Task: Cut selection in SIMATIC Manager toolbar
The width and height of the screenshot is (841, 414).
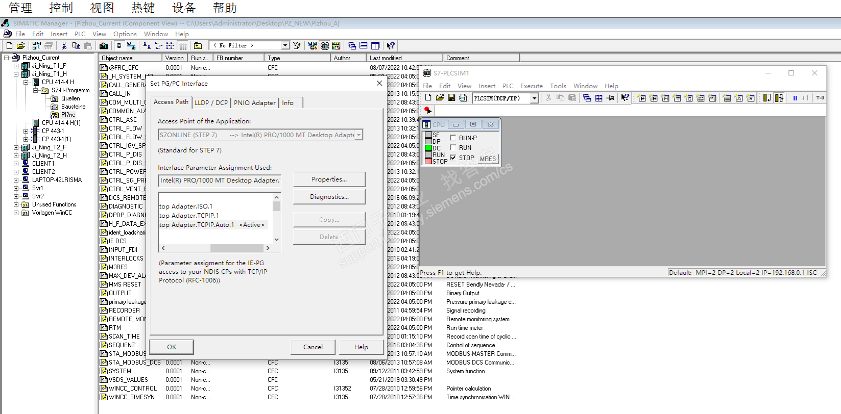Action: pyautogui.click(x=64, y=46)
